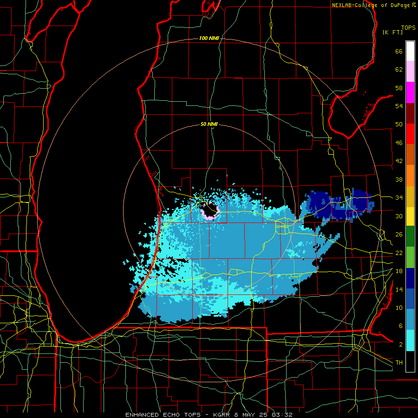
Task: Click the pink-ringed radar site cone of silence
Action: pos(210,210)
